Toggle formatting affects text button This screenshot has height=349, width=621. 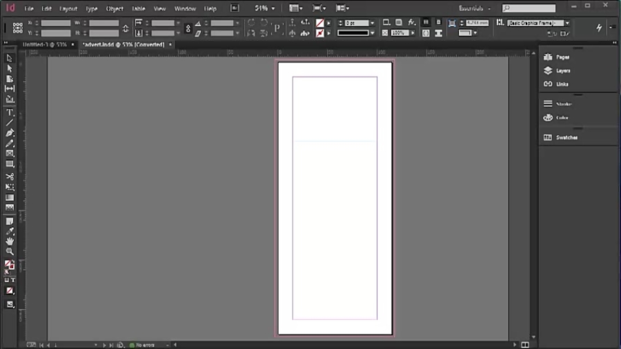coord(13,280)
